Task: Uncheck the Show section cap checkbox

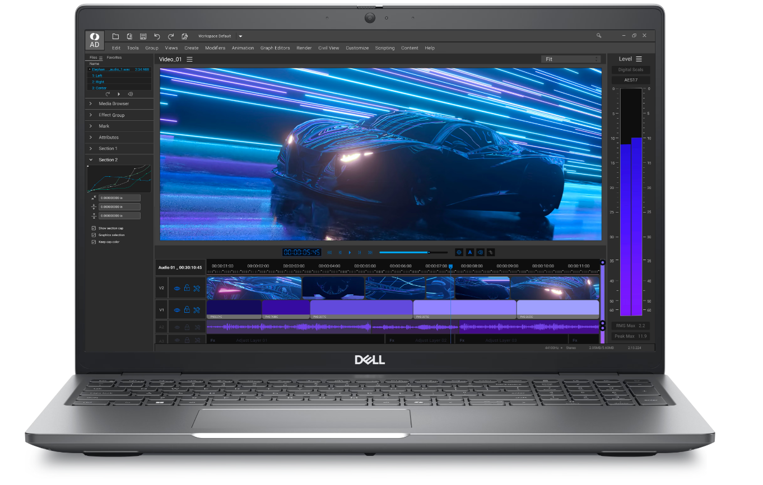Action: coord(94,228)
